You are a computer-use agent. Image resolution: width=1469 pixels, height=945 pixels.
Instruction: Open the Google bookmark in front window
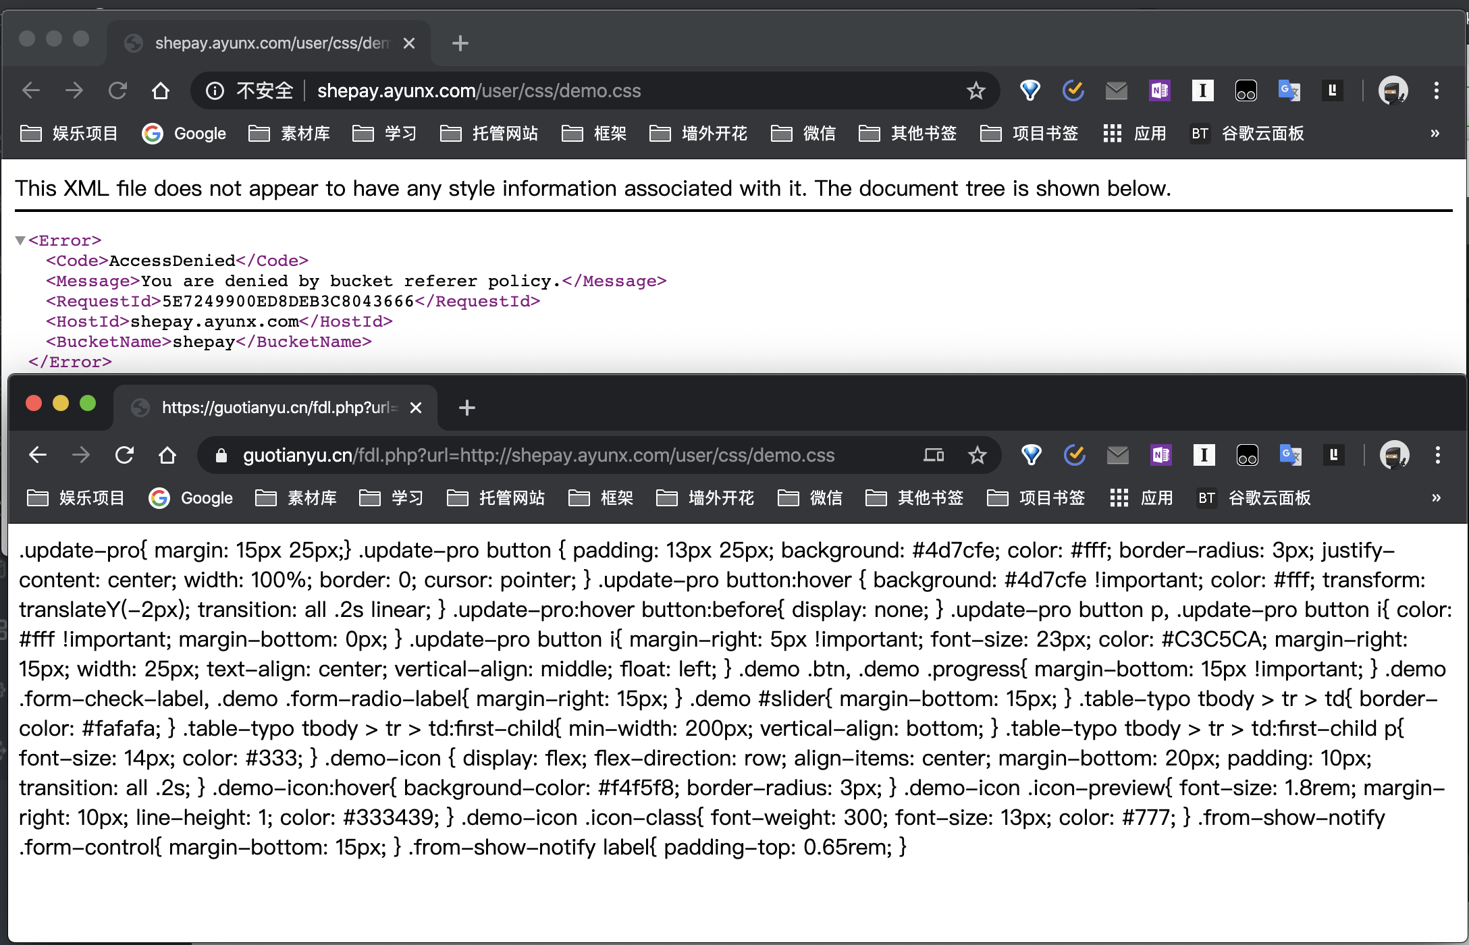191,498
